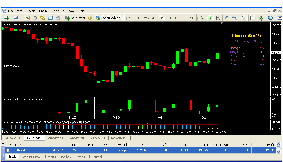Switch chart to line chart icon

click(x=218, y=18)
